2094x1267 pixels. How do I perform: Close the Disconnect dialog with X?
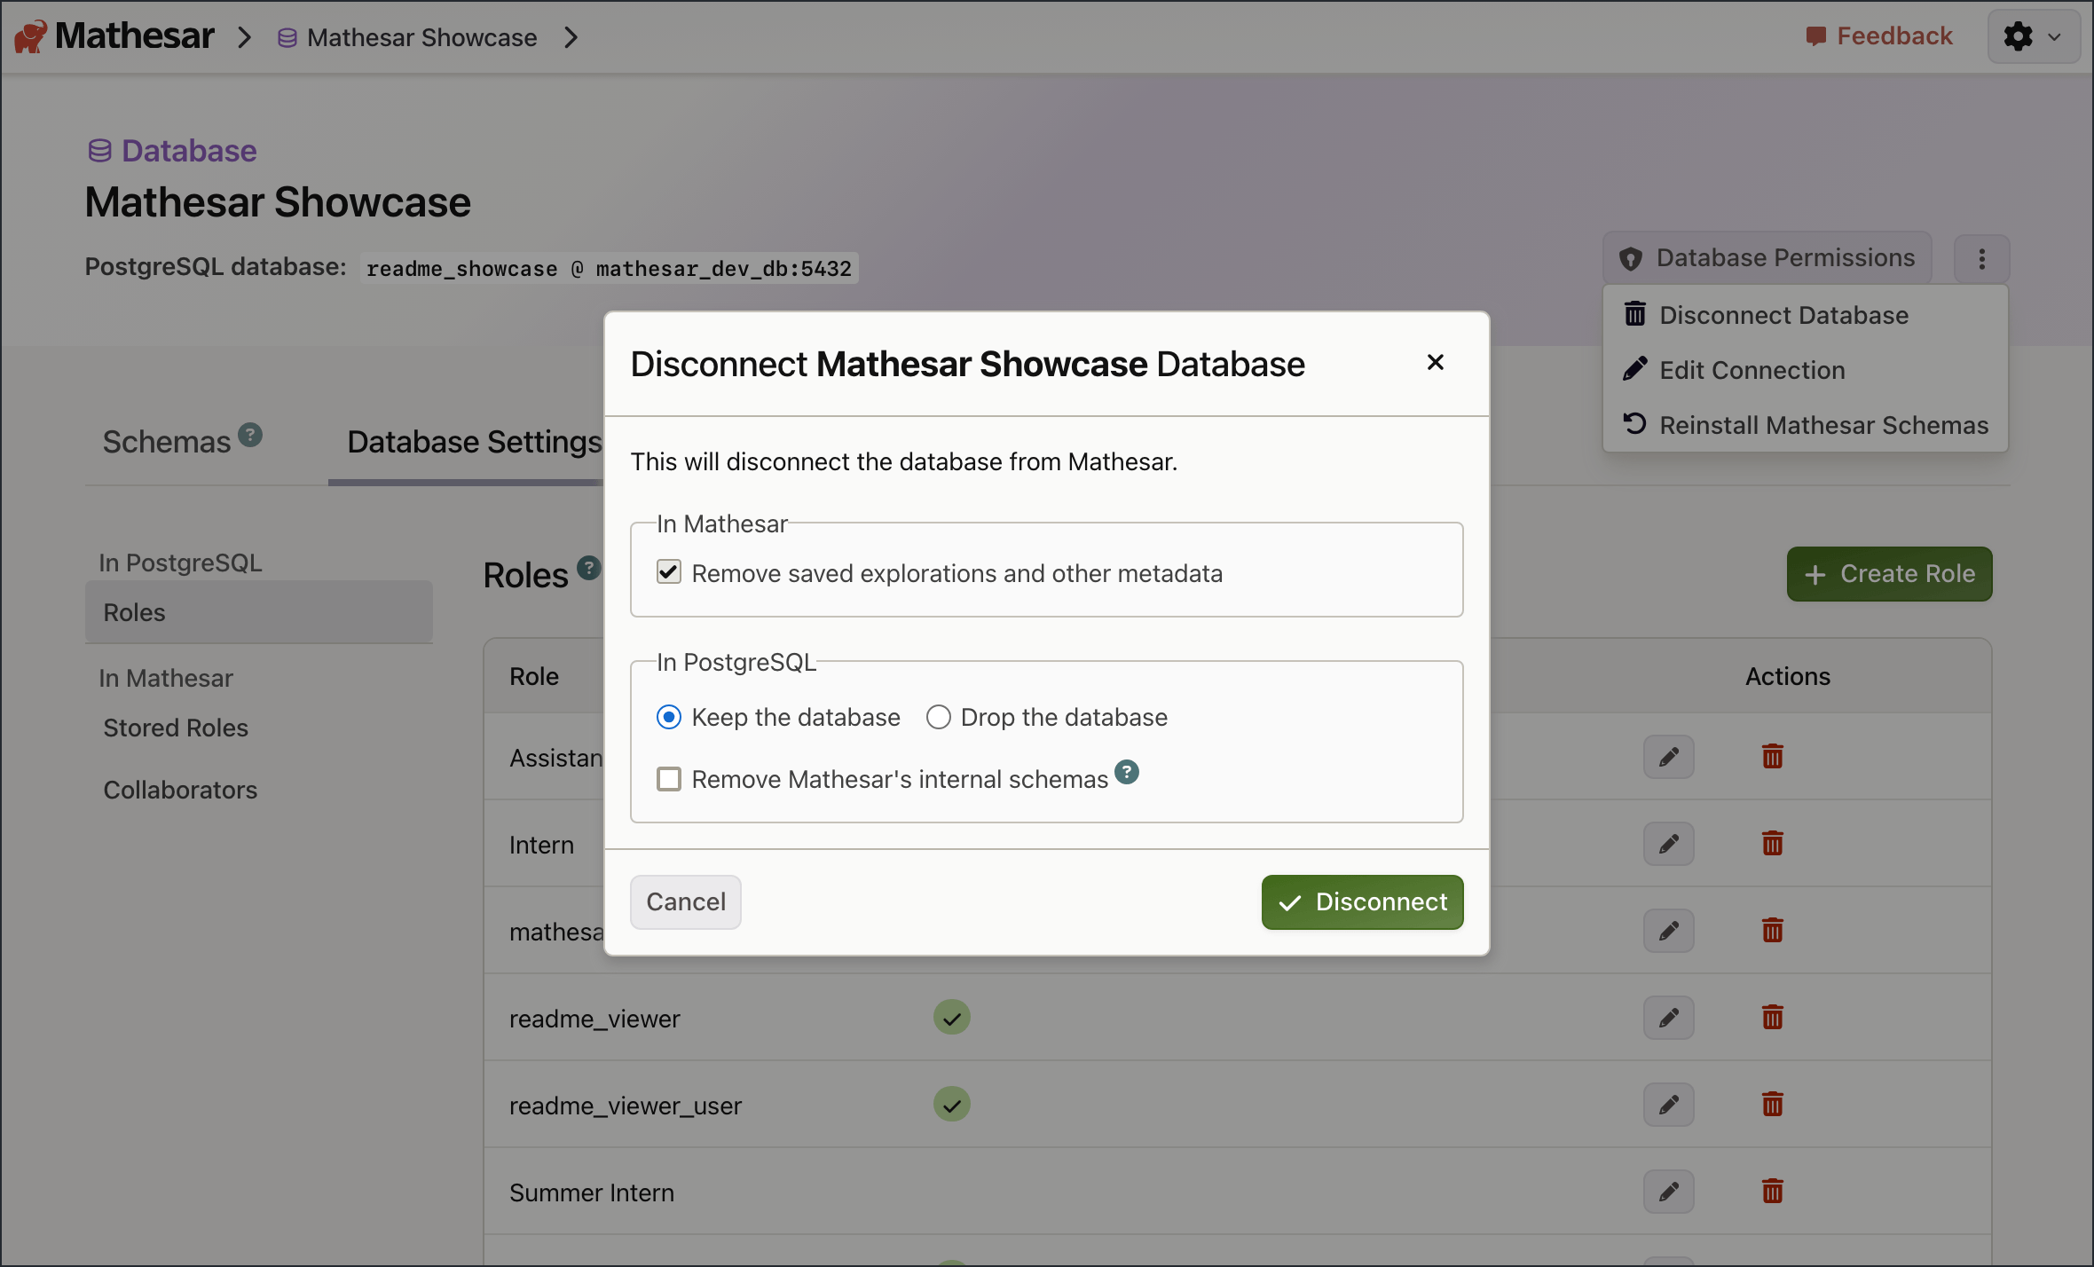click(x=1435, y=362)
